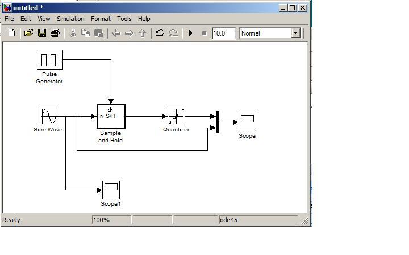The height and width of the screenshot is (255, 409).
Task: Open the View menu
Action: (x=44, y=19)
